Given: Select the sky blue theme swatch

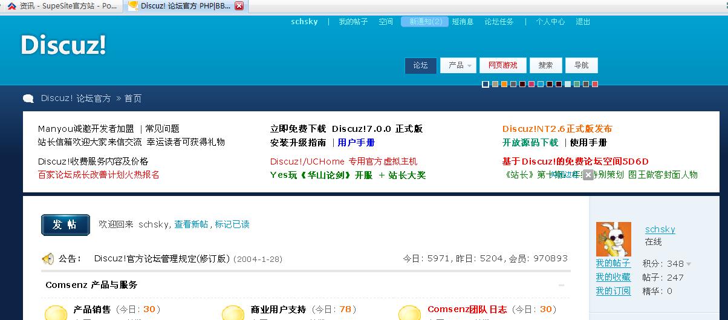Looking at the screenshot, I should (540, 84).
